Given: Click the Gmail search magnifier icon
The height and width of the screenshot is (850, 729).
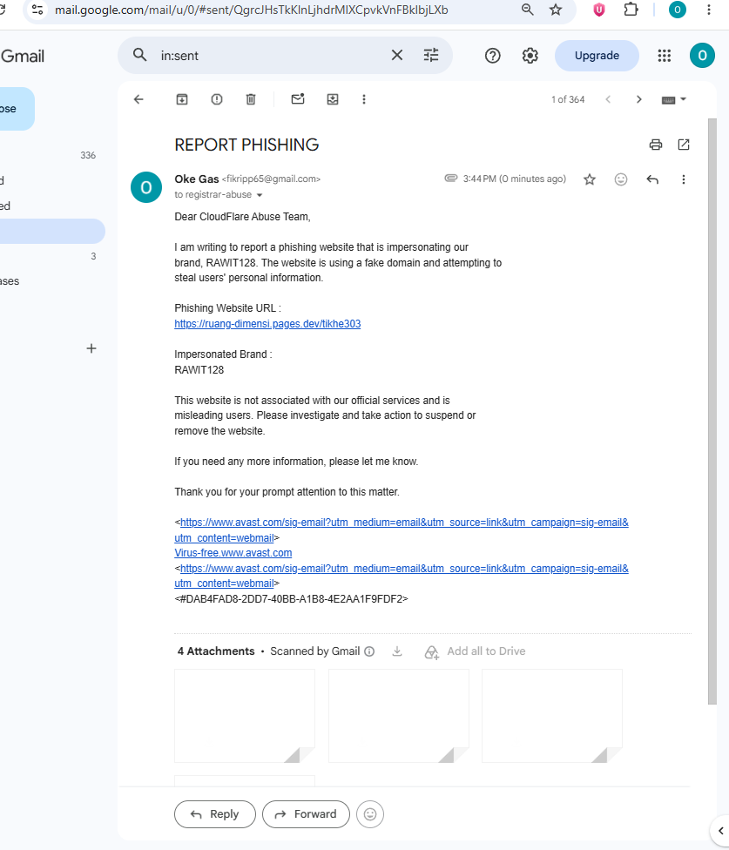Looking at the screenshot, I should [140, 55].
